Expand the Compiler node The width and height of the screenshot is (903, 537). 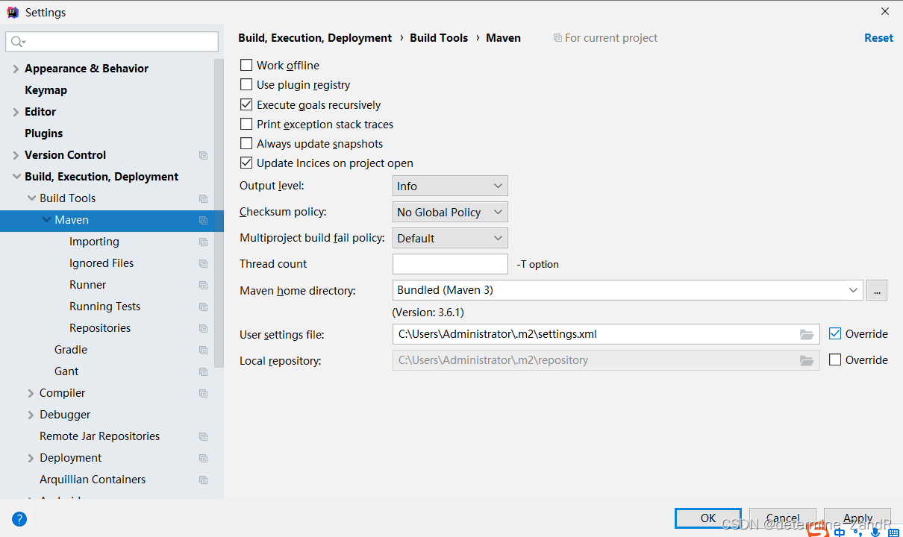point(31,393)
